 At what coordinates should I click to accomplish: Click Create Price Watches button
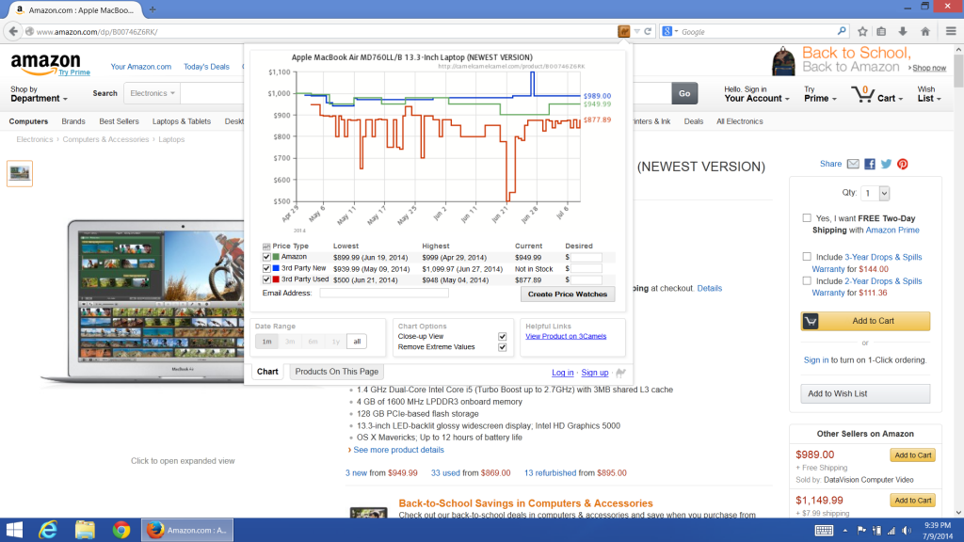point(568,295)
